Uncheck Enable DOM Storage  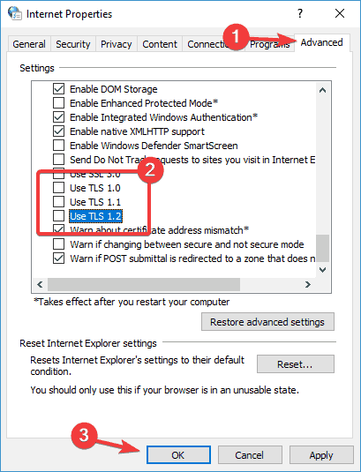coord(59,89)
